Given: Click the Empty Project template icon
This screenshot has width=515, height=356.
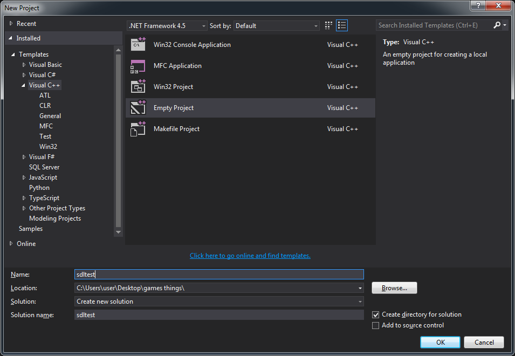Looking at the screenshot, I should tap(139, 108).
